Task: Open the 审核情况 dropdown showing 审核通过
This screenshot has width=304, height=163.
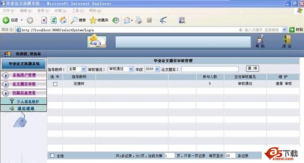Action: tap(121, 69)
